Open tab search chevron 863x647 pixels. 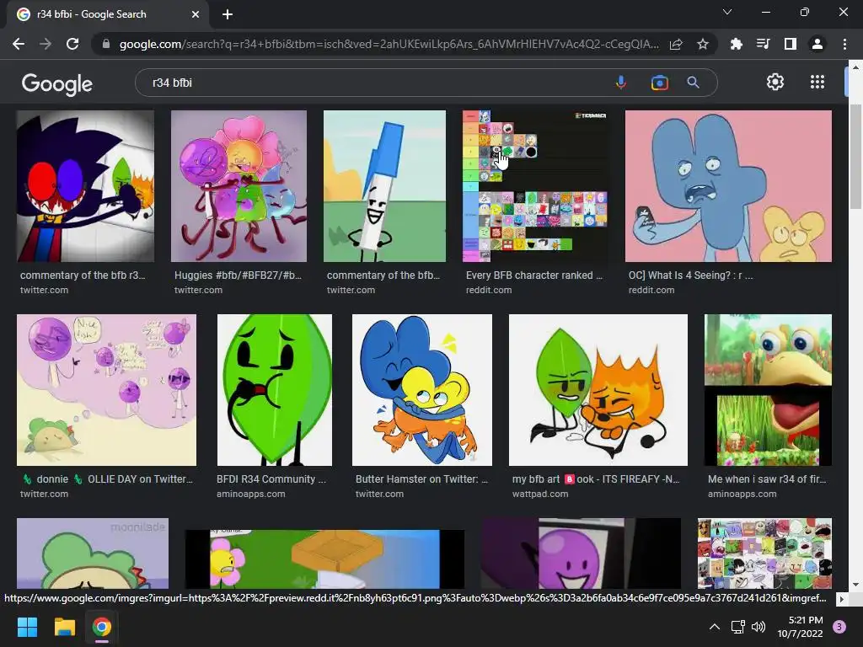(x=727, y=12)
